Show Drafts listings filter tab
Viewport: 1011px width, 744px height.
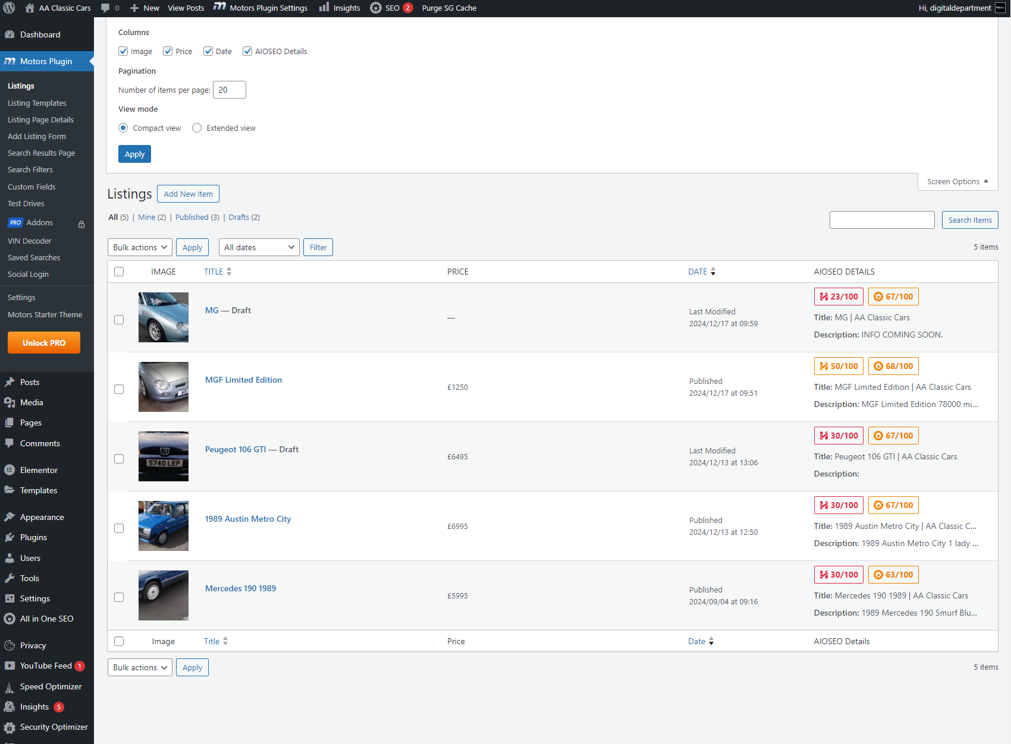(244, 217)
